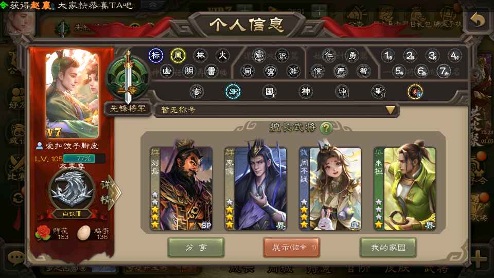Select the 标 badge icon
Image resolution: width=494 pixels, height=278 pixels.
(x=155, y=56)
